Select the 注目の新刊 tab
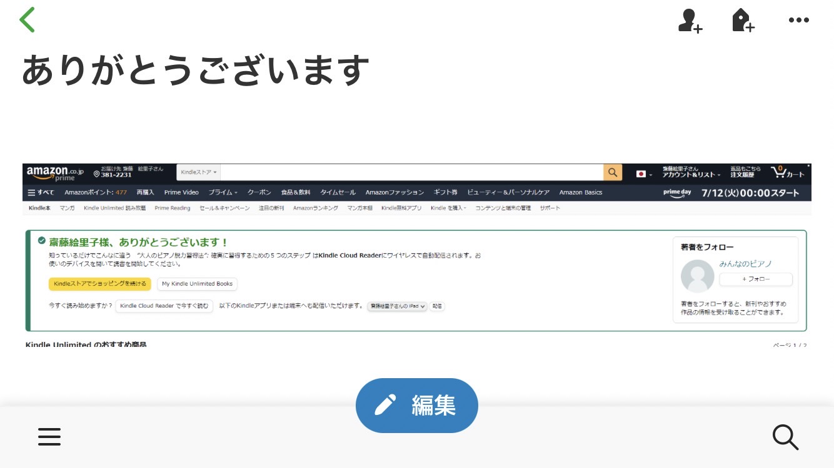The height and width of the screenshot is (468, 834). [271, 208]
